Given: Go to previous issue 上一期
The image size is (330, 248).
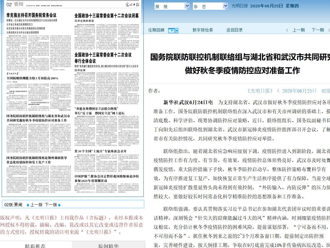Looking at the screenshot, I should click(x=298, y=30).
